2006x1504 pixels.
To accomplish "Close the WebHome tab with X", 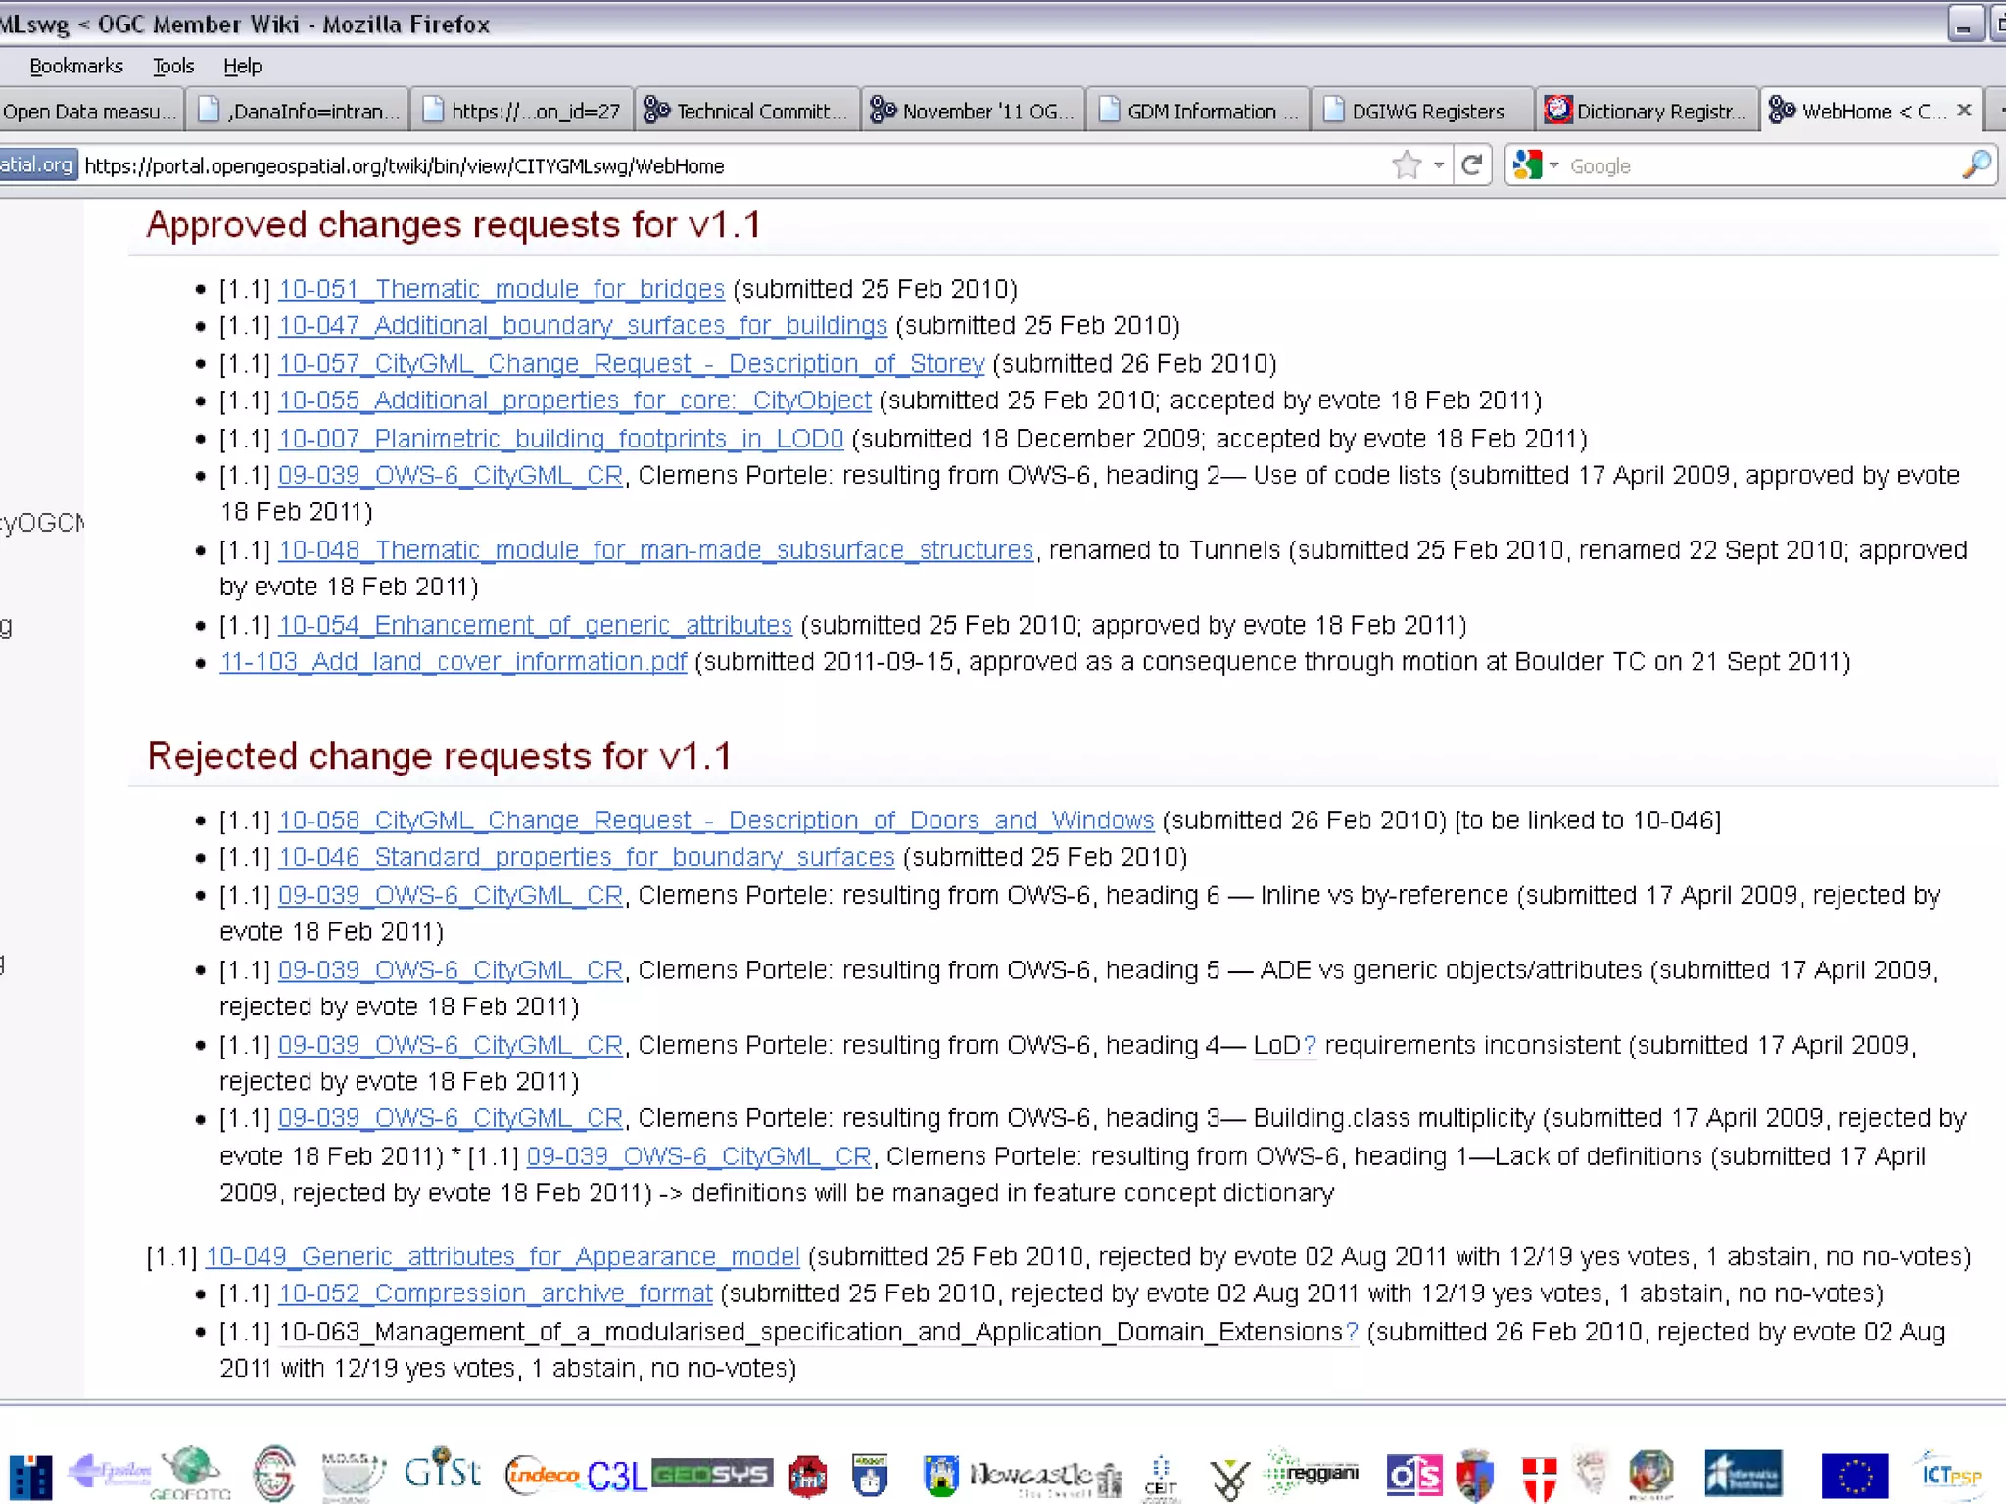I will click(1964, 110).
